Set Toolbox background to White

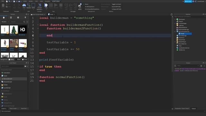click(11, 59)
